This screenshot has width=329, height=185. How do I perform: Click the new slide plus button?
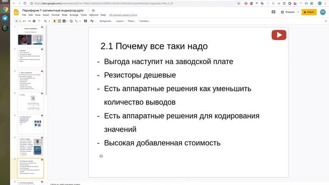click(x=16, y=21)
